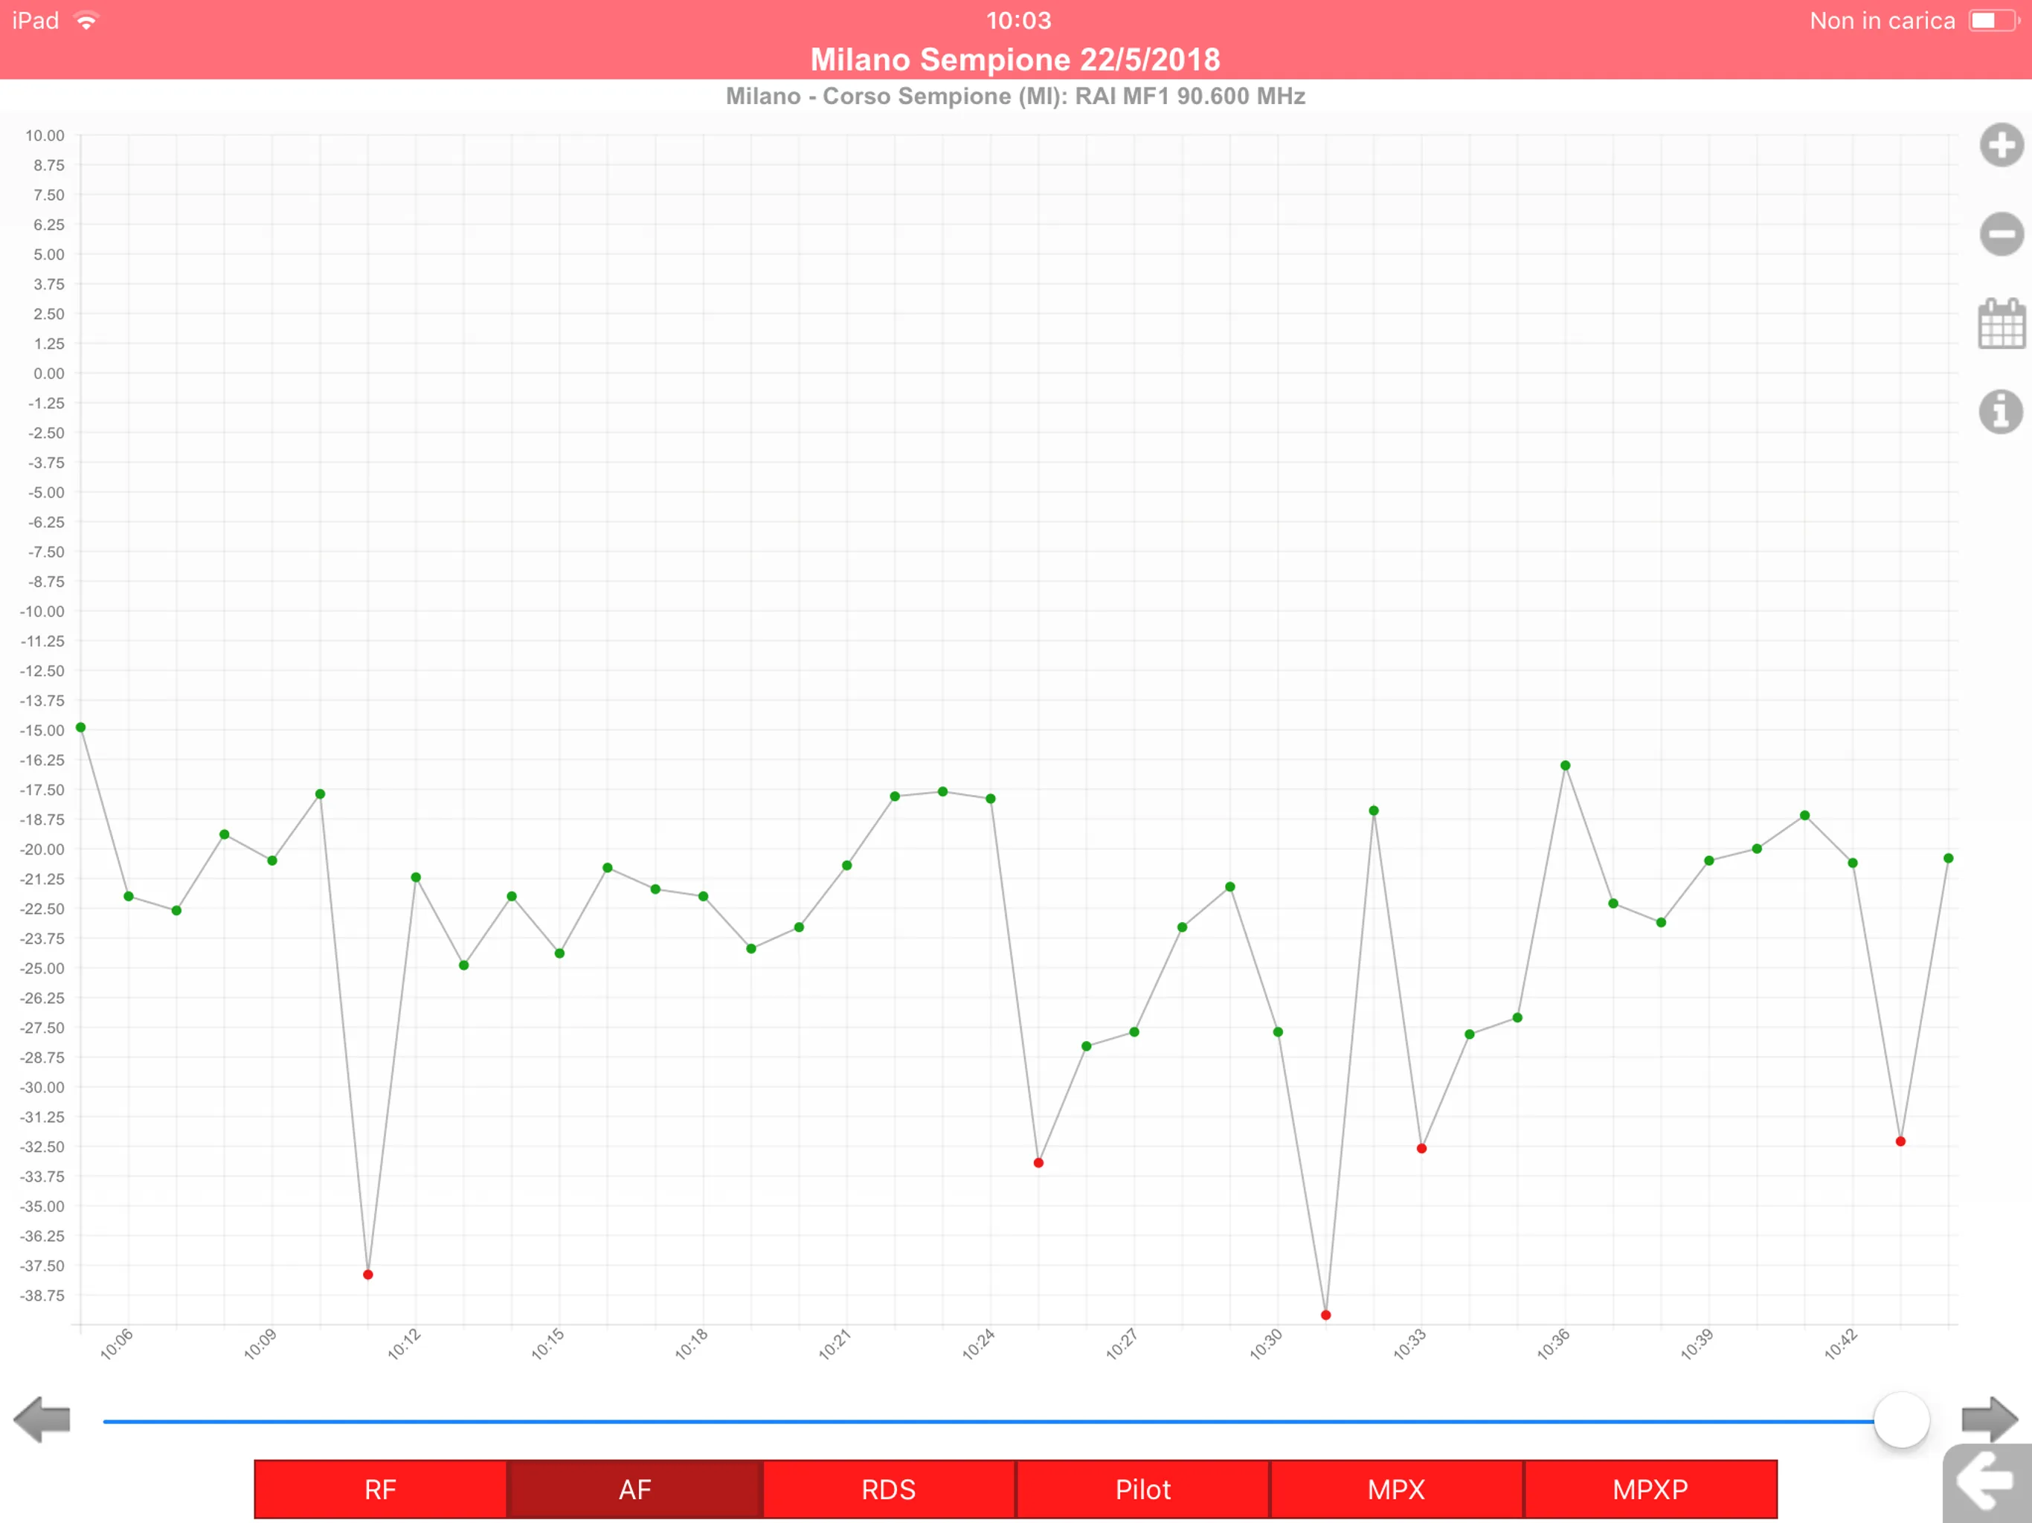Click the '0.00' y-axis label
The image size is (2032, 1523).
tap(48, 373)
